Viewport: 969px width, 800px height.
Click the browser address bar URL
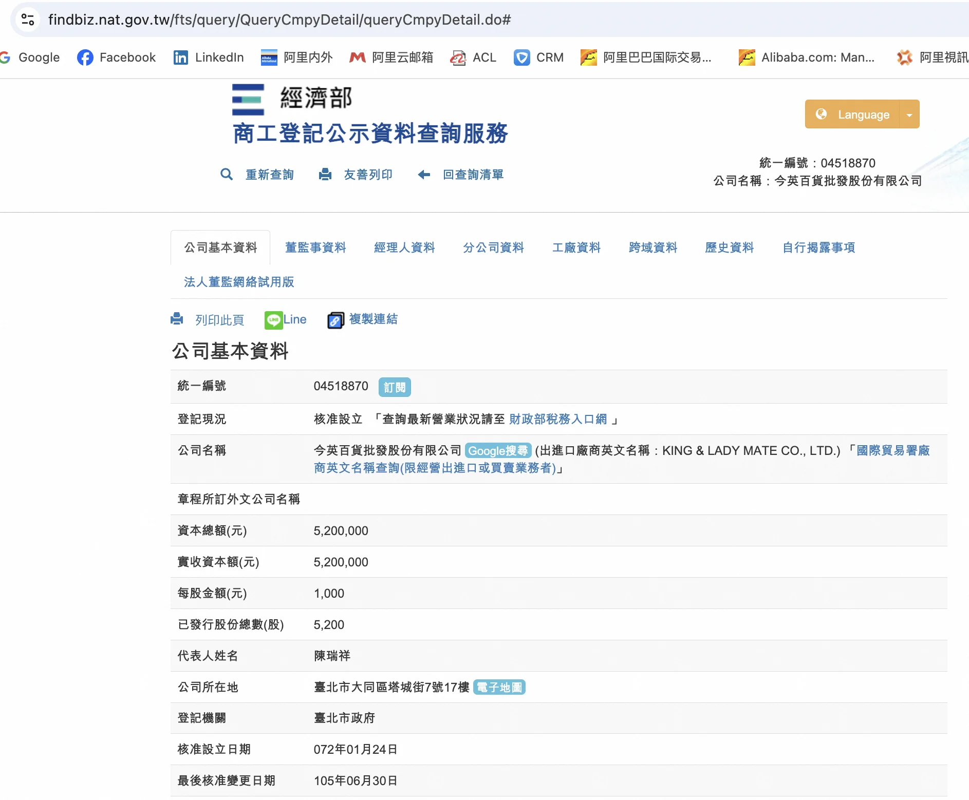[x=279, y=20]
